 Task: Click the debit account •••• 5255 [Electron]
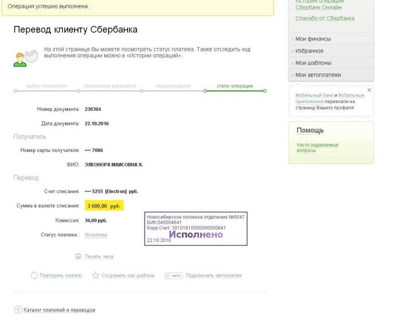111,192
